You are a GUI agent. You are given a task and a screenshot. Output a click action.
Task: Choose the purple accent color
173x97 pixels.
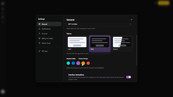point(78,63)
